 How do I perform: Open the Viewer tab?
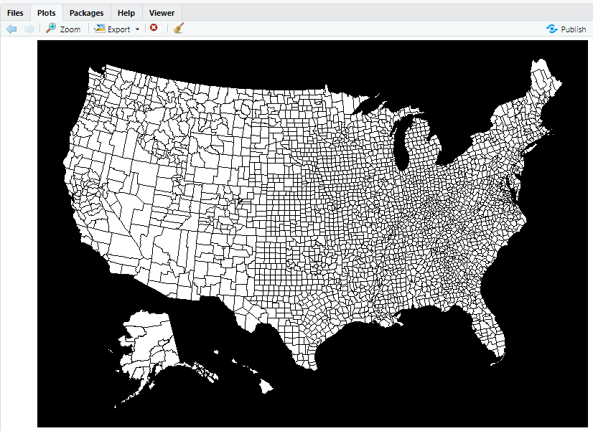pos(162,13)
